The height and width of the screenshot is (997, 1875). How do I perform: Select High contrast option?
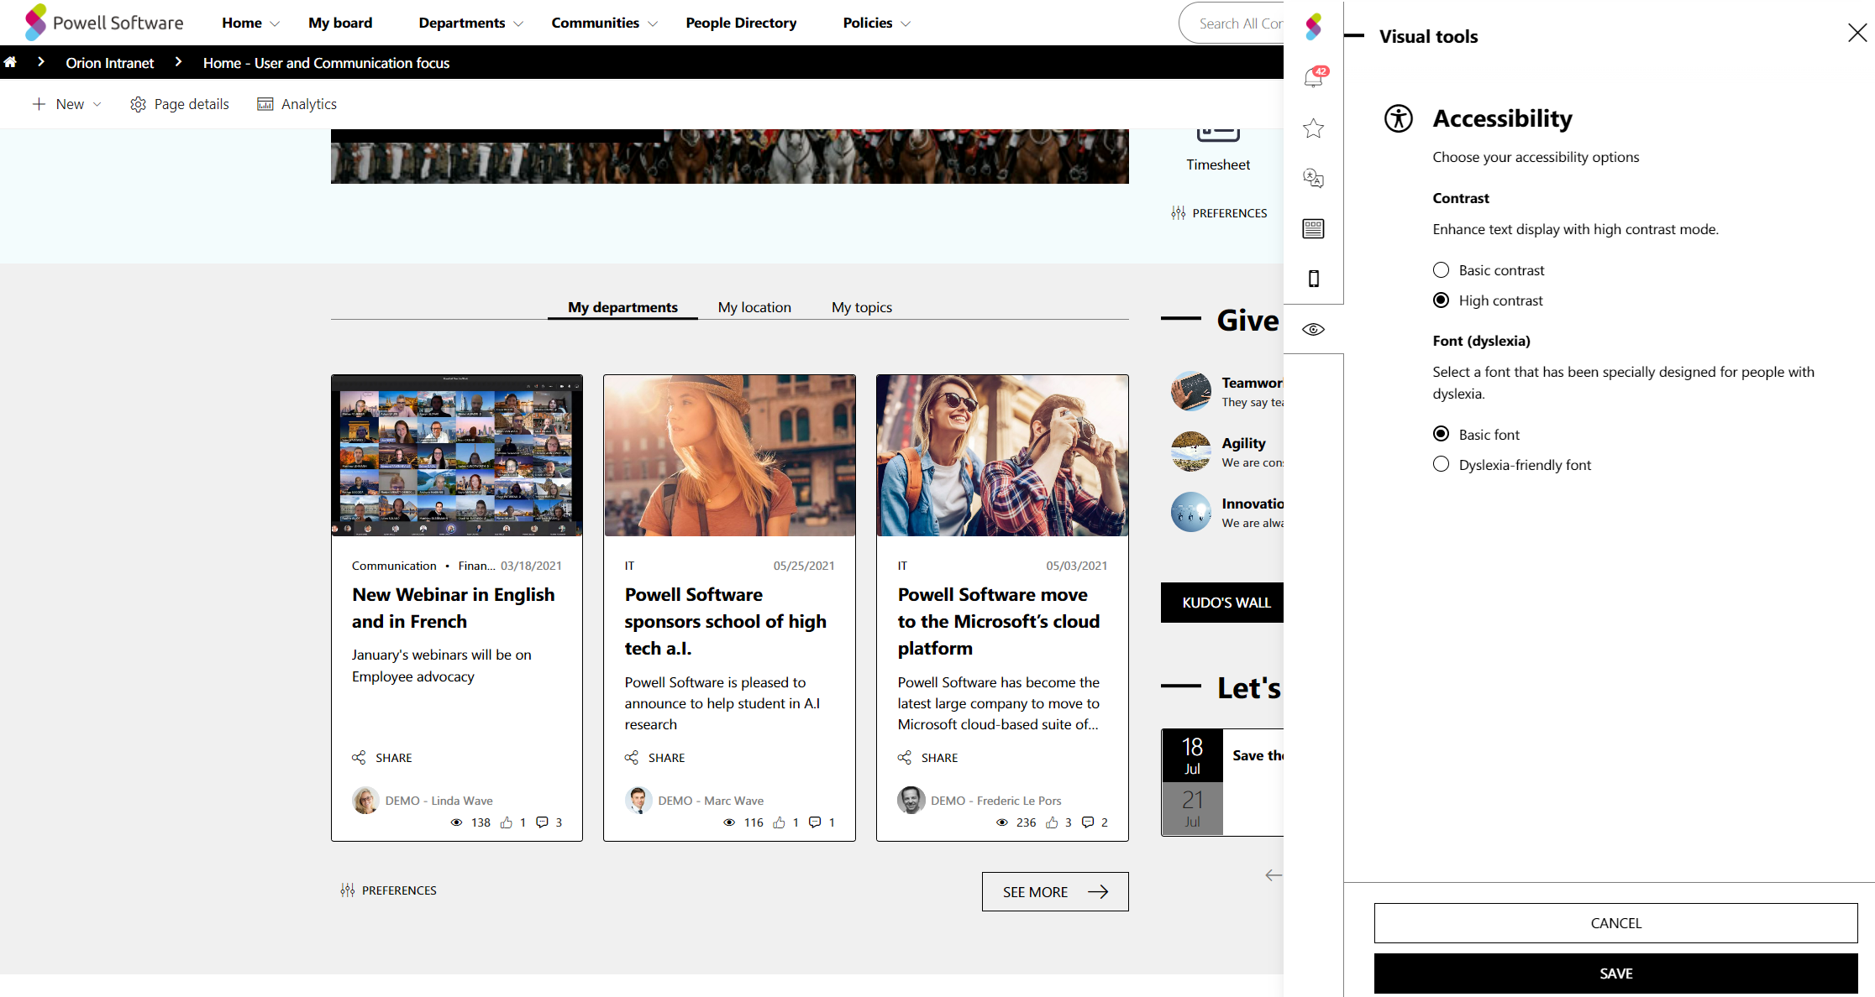[x=1441, y=300]
